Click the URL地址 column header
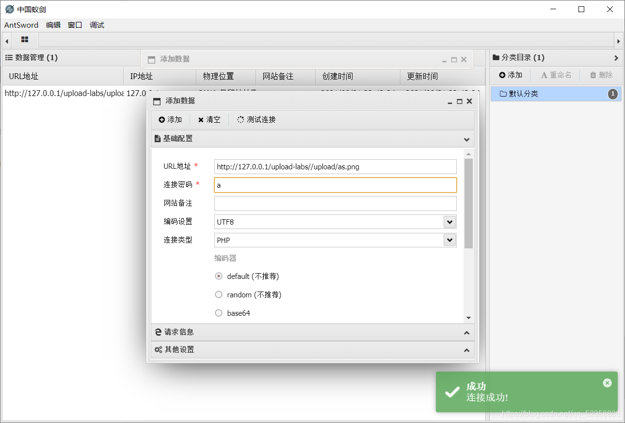This screenshot has height=423, width=625. pos(63,76)
